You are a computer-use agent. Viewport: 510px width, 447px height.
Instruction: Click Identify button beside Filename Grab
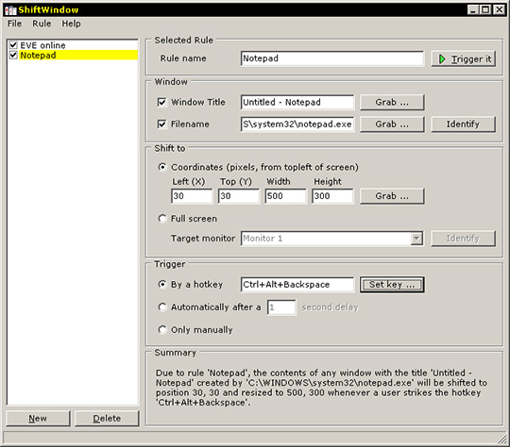[463, 124]
